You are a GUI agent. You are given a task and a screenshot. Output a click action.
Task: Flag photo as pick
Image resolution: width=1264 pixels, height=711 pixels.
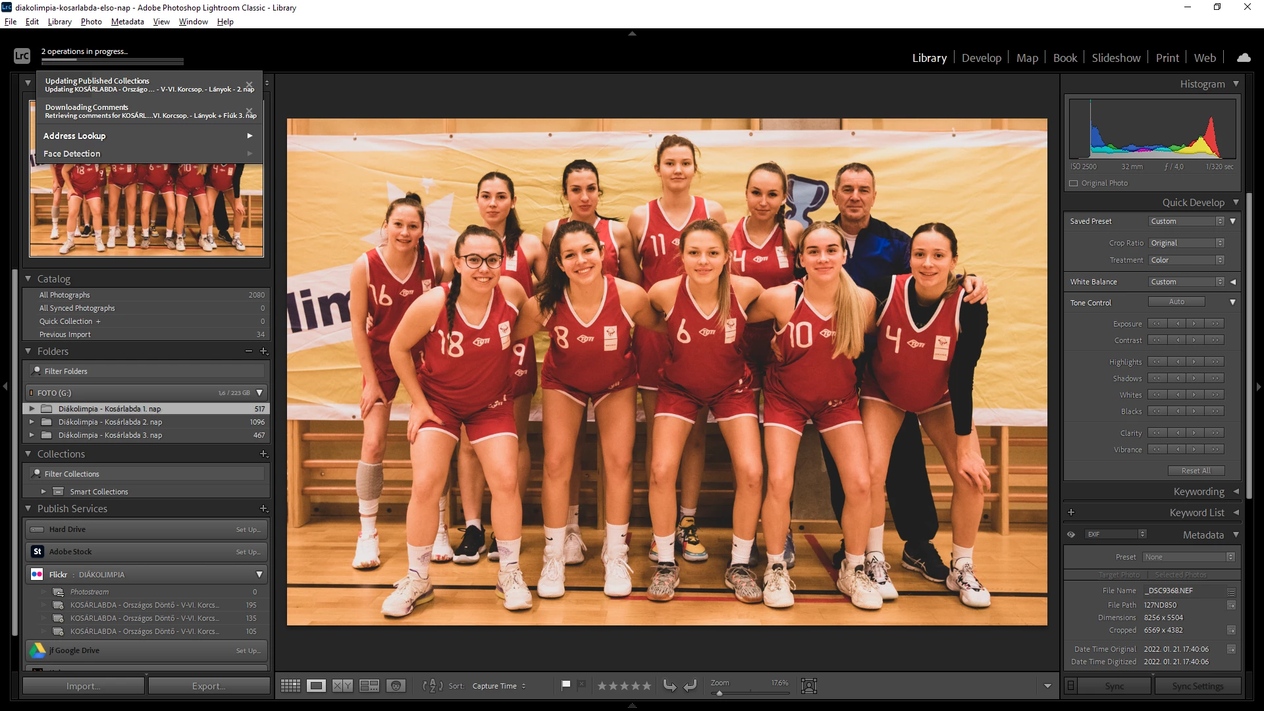(x=566, y=685)
